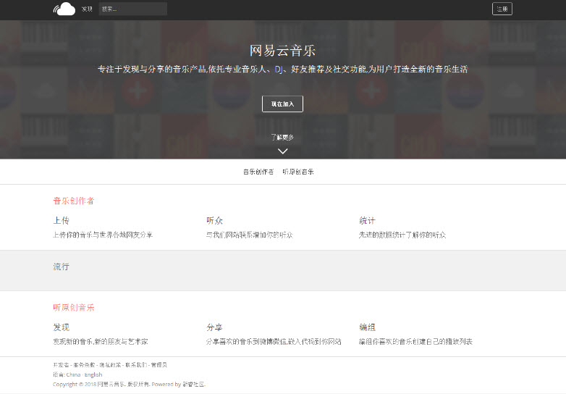Open the 服务条款 footer link
The width and height of the screenshot is (566, 394).
pyautogui.click(x=84, y=365)
